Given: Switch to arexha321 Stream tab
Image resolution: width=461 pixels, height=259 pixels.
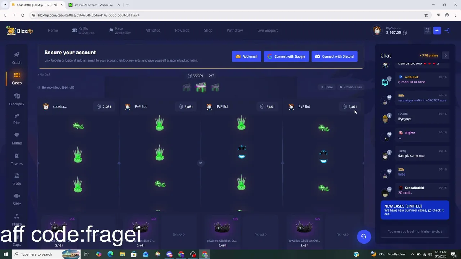Looking at the screenshot, I should pos(94,5).
